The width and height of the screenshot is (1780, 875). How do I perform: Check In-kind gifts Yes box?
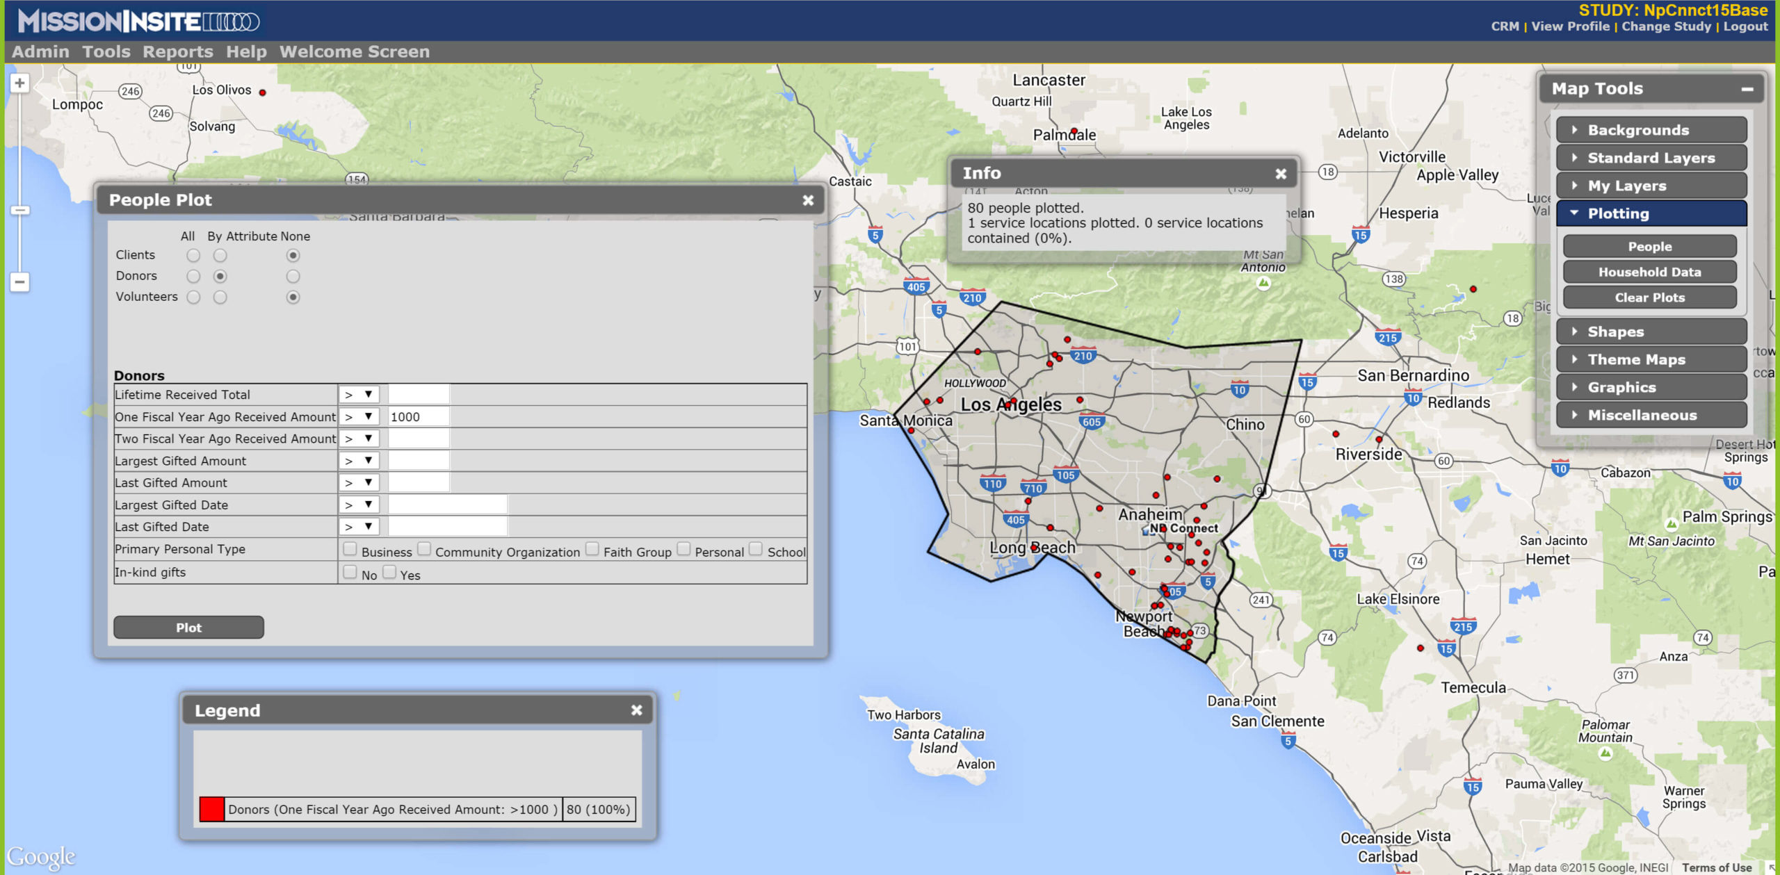[389, 572]
